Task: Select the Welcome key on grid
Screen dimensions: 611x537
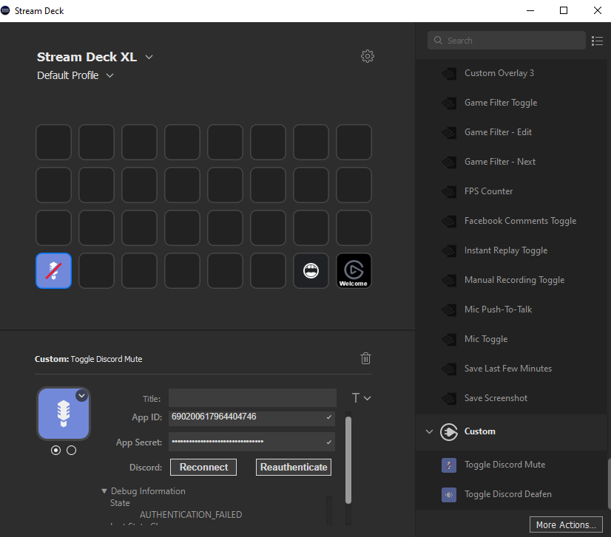Action: (x=354, y=271)
